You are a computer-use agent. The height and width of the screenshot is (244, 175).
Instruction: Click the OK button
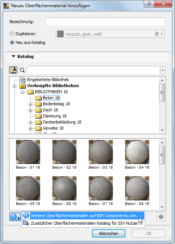149,233
